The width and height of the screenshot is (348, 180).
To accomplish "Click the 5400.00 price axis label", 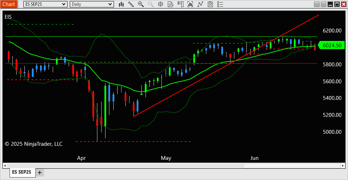I will (x=332, y=98).
